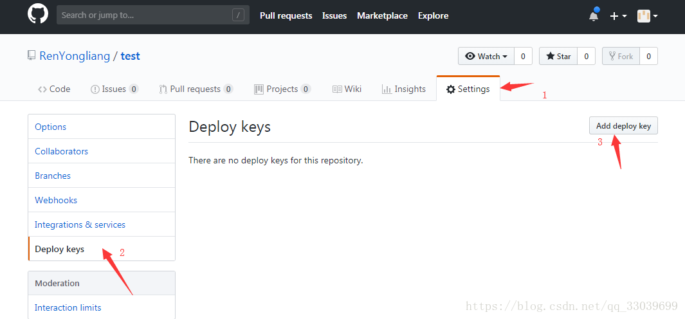Switch to the repository Issues tab
This screenshot has width=685, height=319.
(x=114, y=89)
